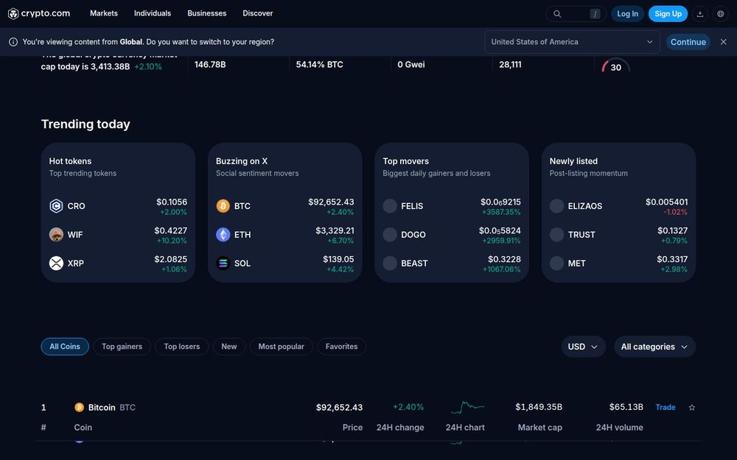Click Bitcoin market cap $1,849.35B
Viewport: 737px width, 460px height.
point(539,407)
